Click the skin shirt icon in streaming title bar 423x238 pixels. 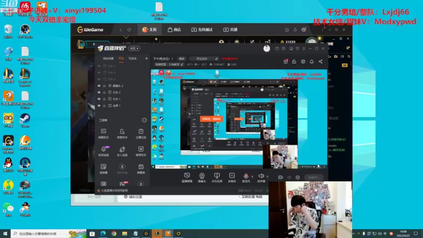pos(297,49)
